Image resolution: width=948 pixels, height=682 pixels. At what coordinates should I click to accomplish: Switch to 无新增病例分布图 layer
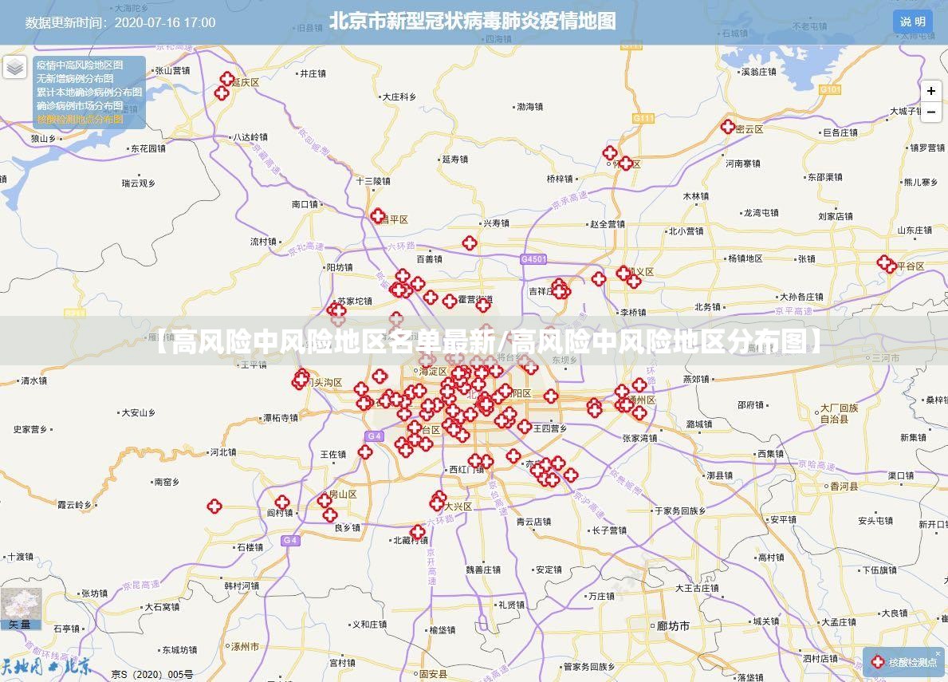[x=75, y=79]
